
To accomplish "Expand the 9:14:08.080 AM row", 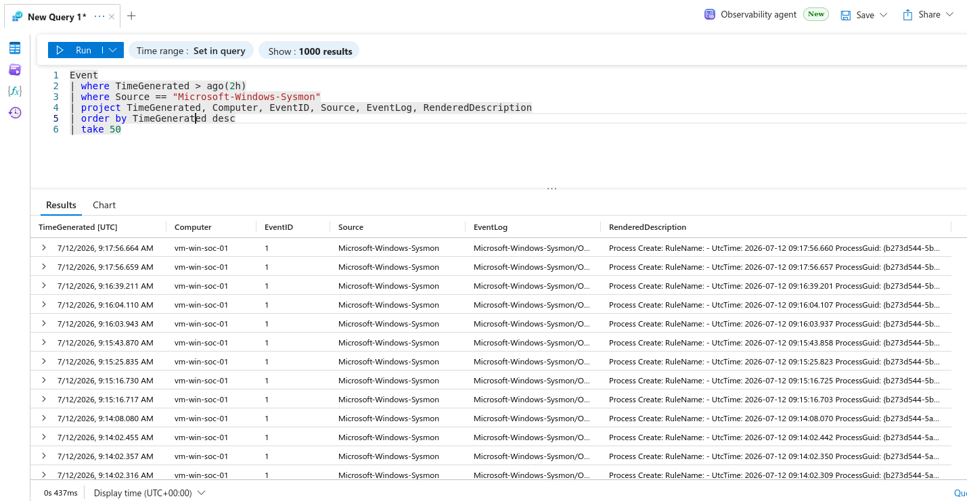I will click(x=44, y=418).
